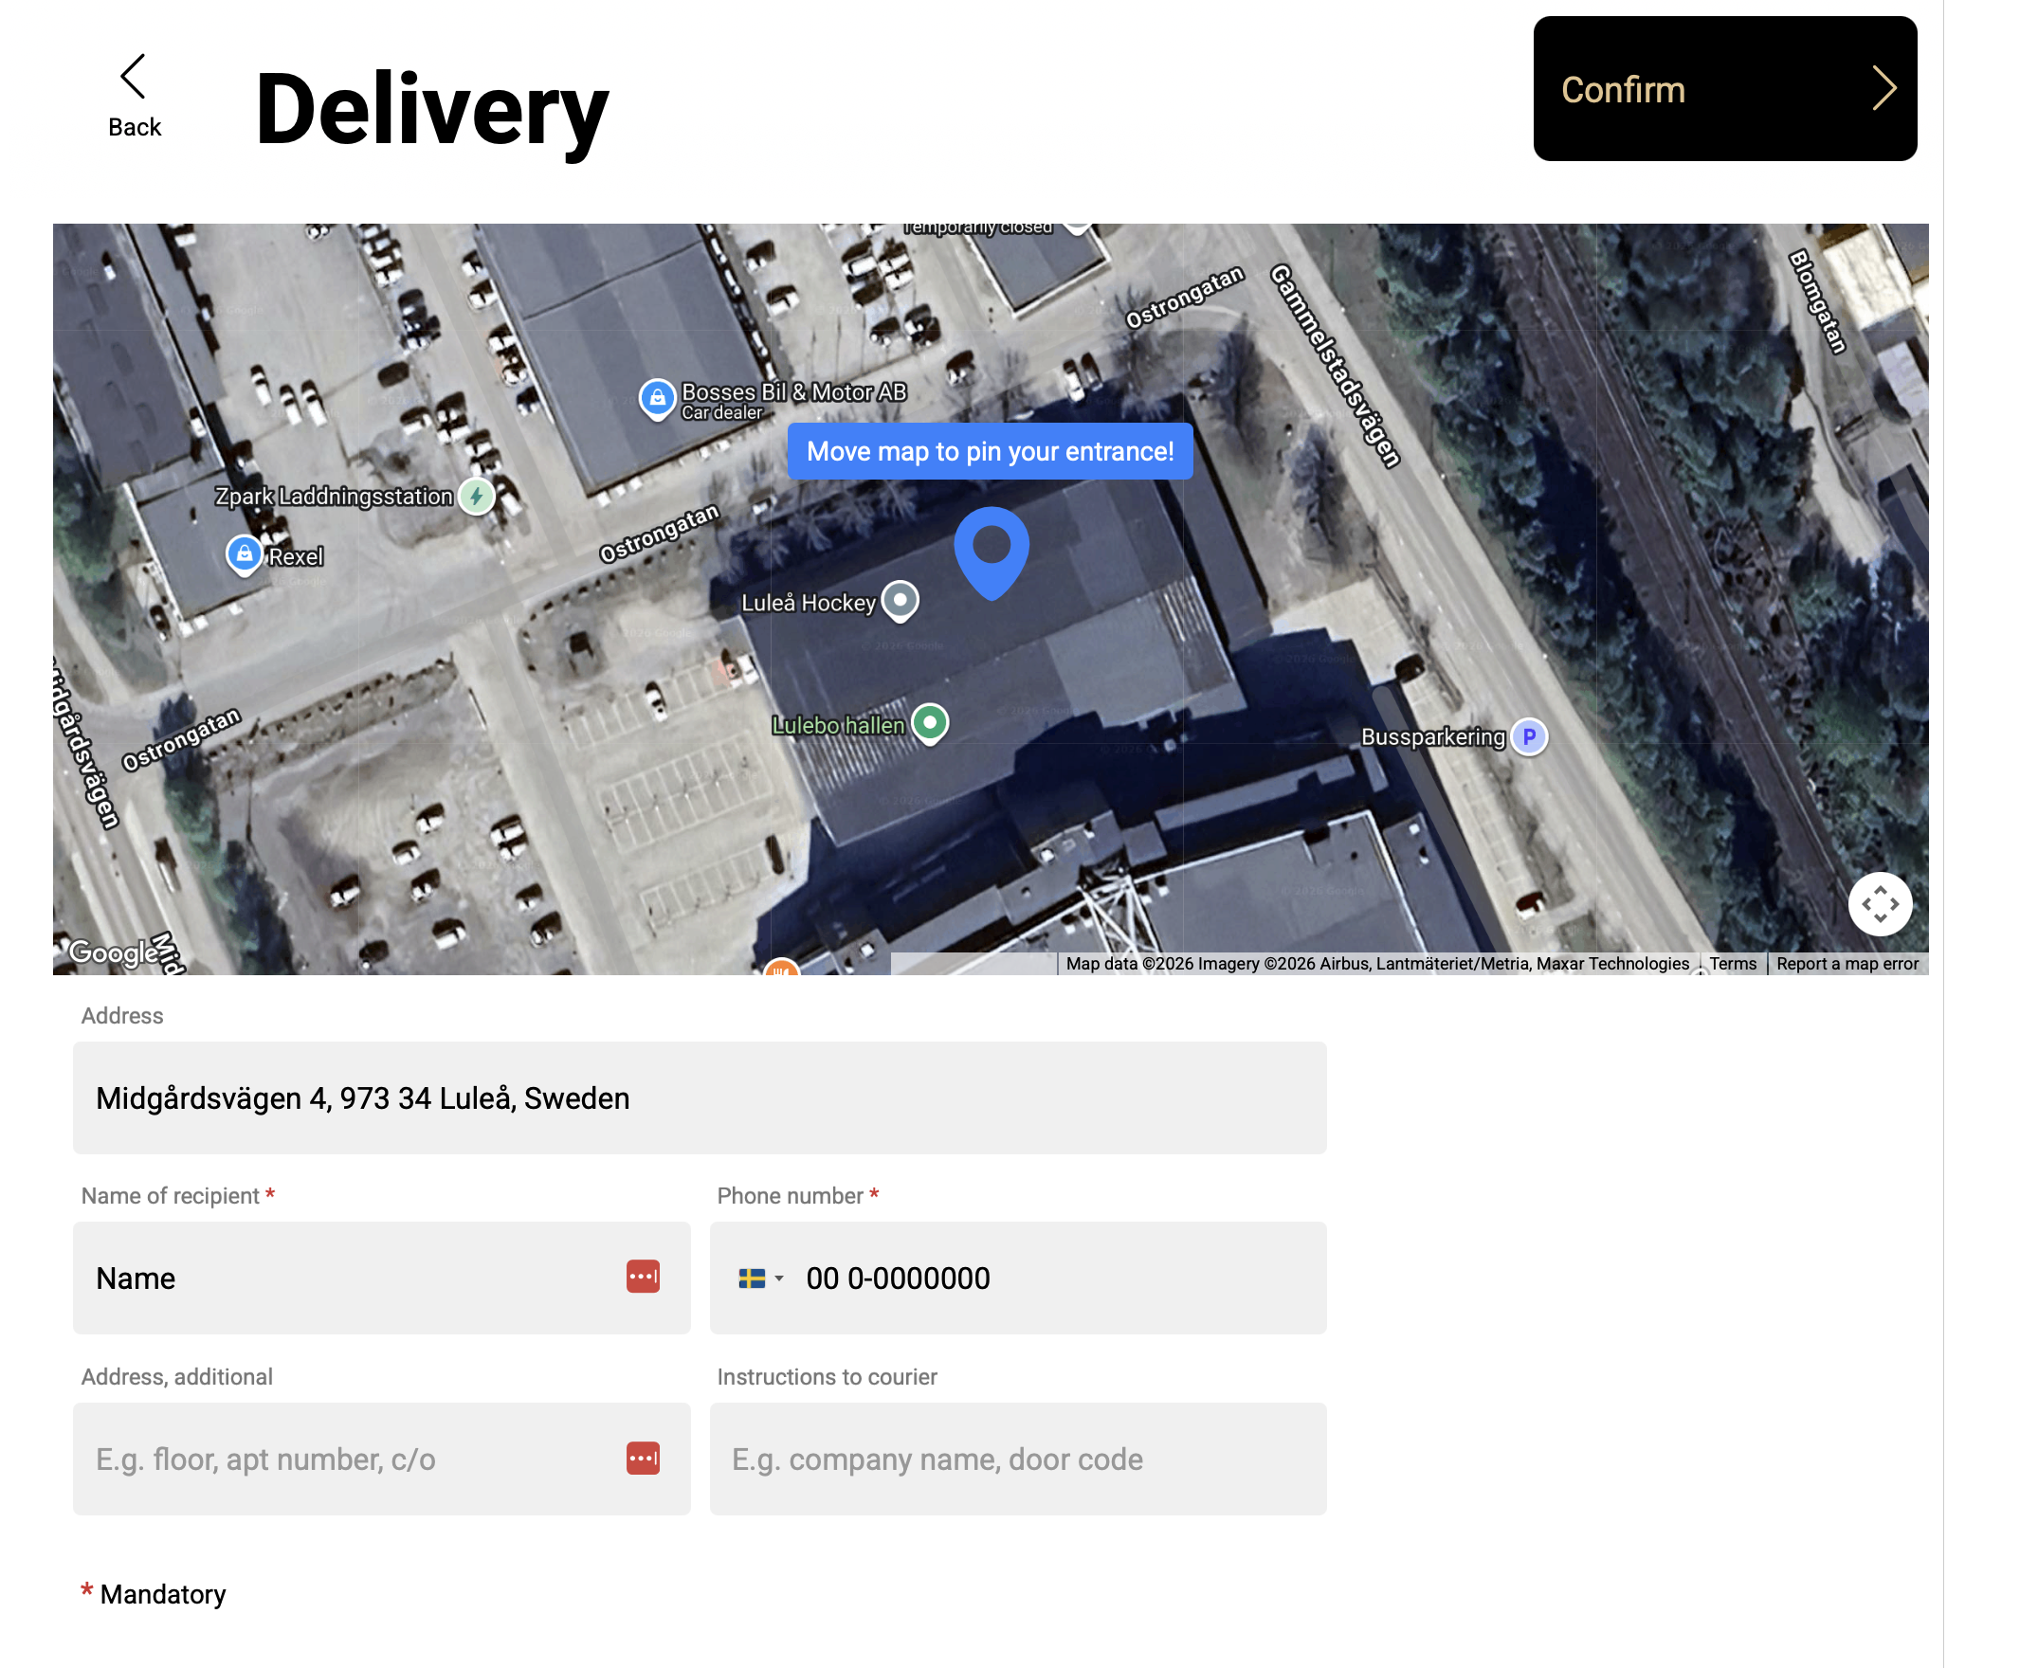The height and width of the screenshot is (1668, 2038).
Task: Focus the Phone number input
Action: click(x=1016, y=1277)
